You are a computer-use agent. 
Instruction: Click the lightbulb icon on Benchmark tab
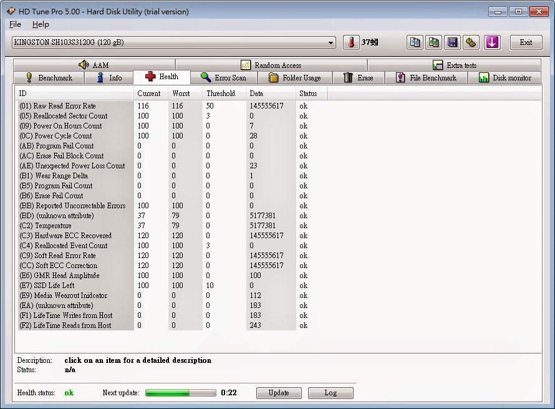(29, 77)
